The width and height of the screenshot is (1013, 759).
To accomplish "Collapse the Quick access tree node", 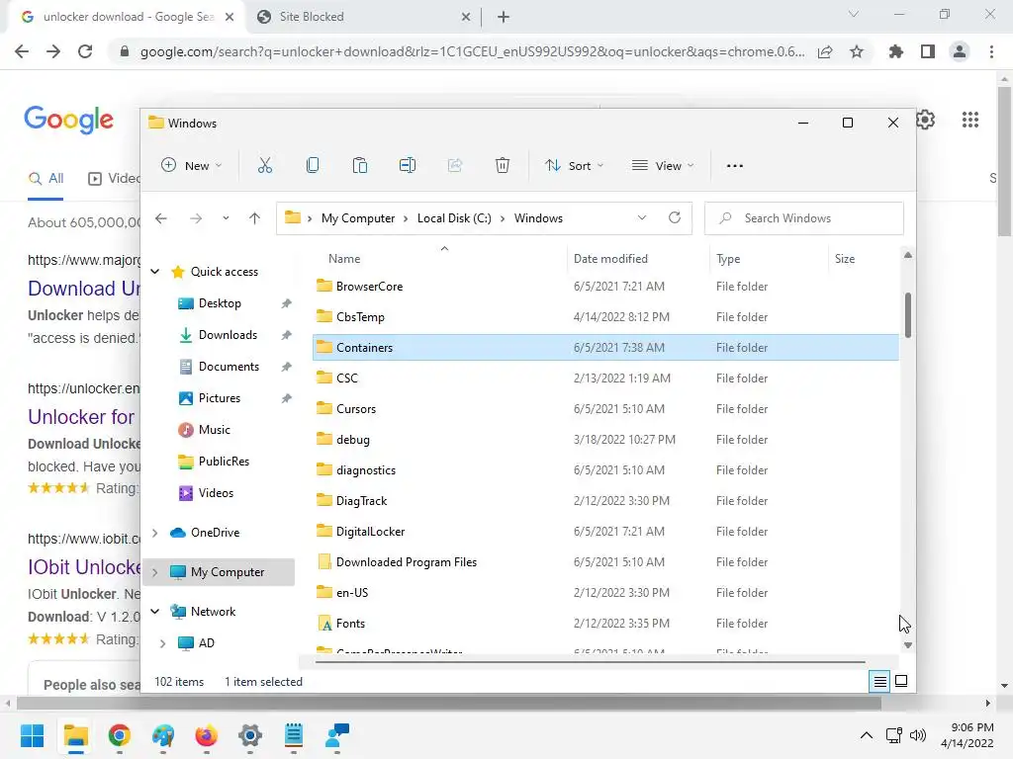I will [155, 272].
